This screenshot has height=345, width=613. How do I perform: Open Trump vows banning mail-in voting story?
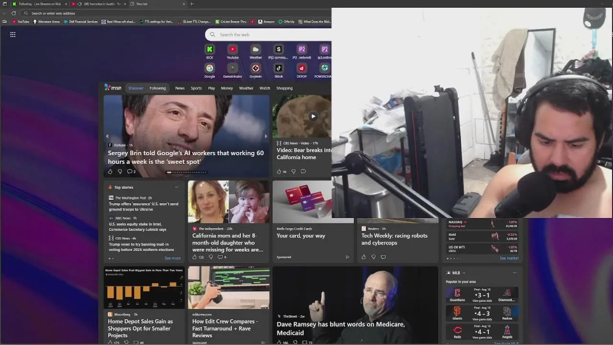coord(141,247)
